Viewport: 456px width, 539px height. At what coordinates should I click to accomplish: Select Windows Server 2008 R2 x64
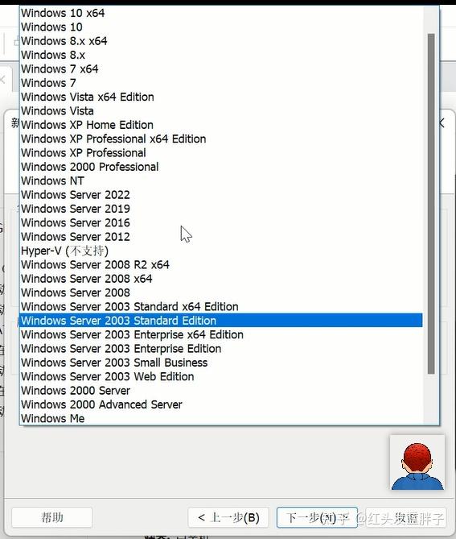[x=221, y=265]
